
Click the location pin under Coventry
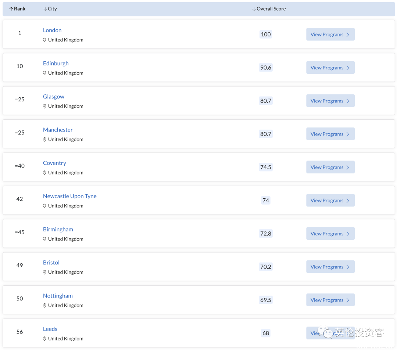click(44, 173)
